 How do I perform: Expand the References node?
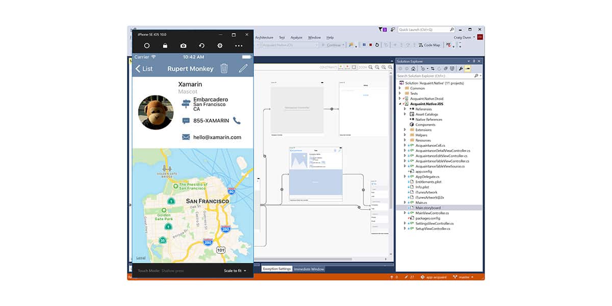(405, 109)
